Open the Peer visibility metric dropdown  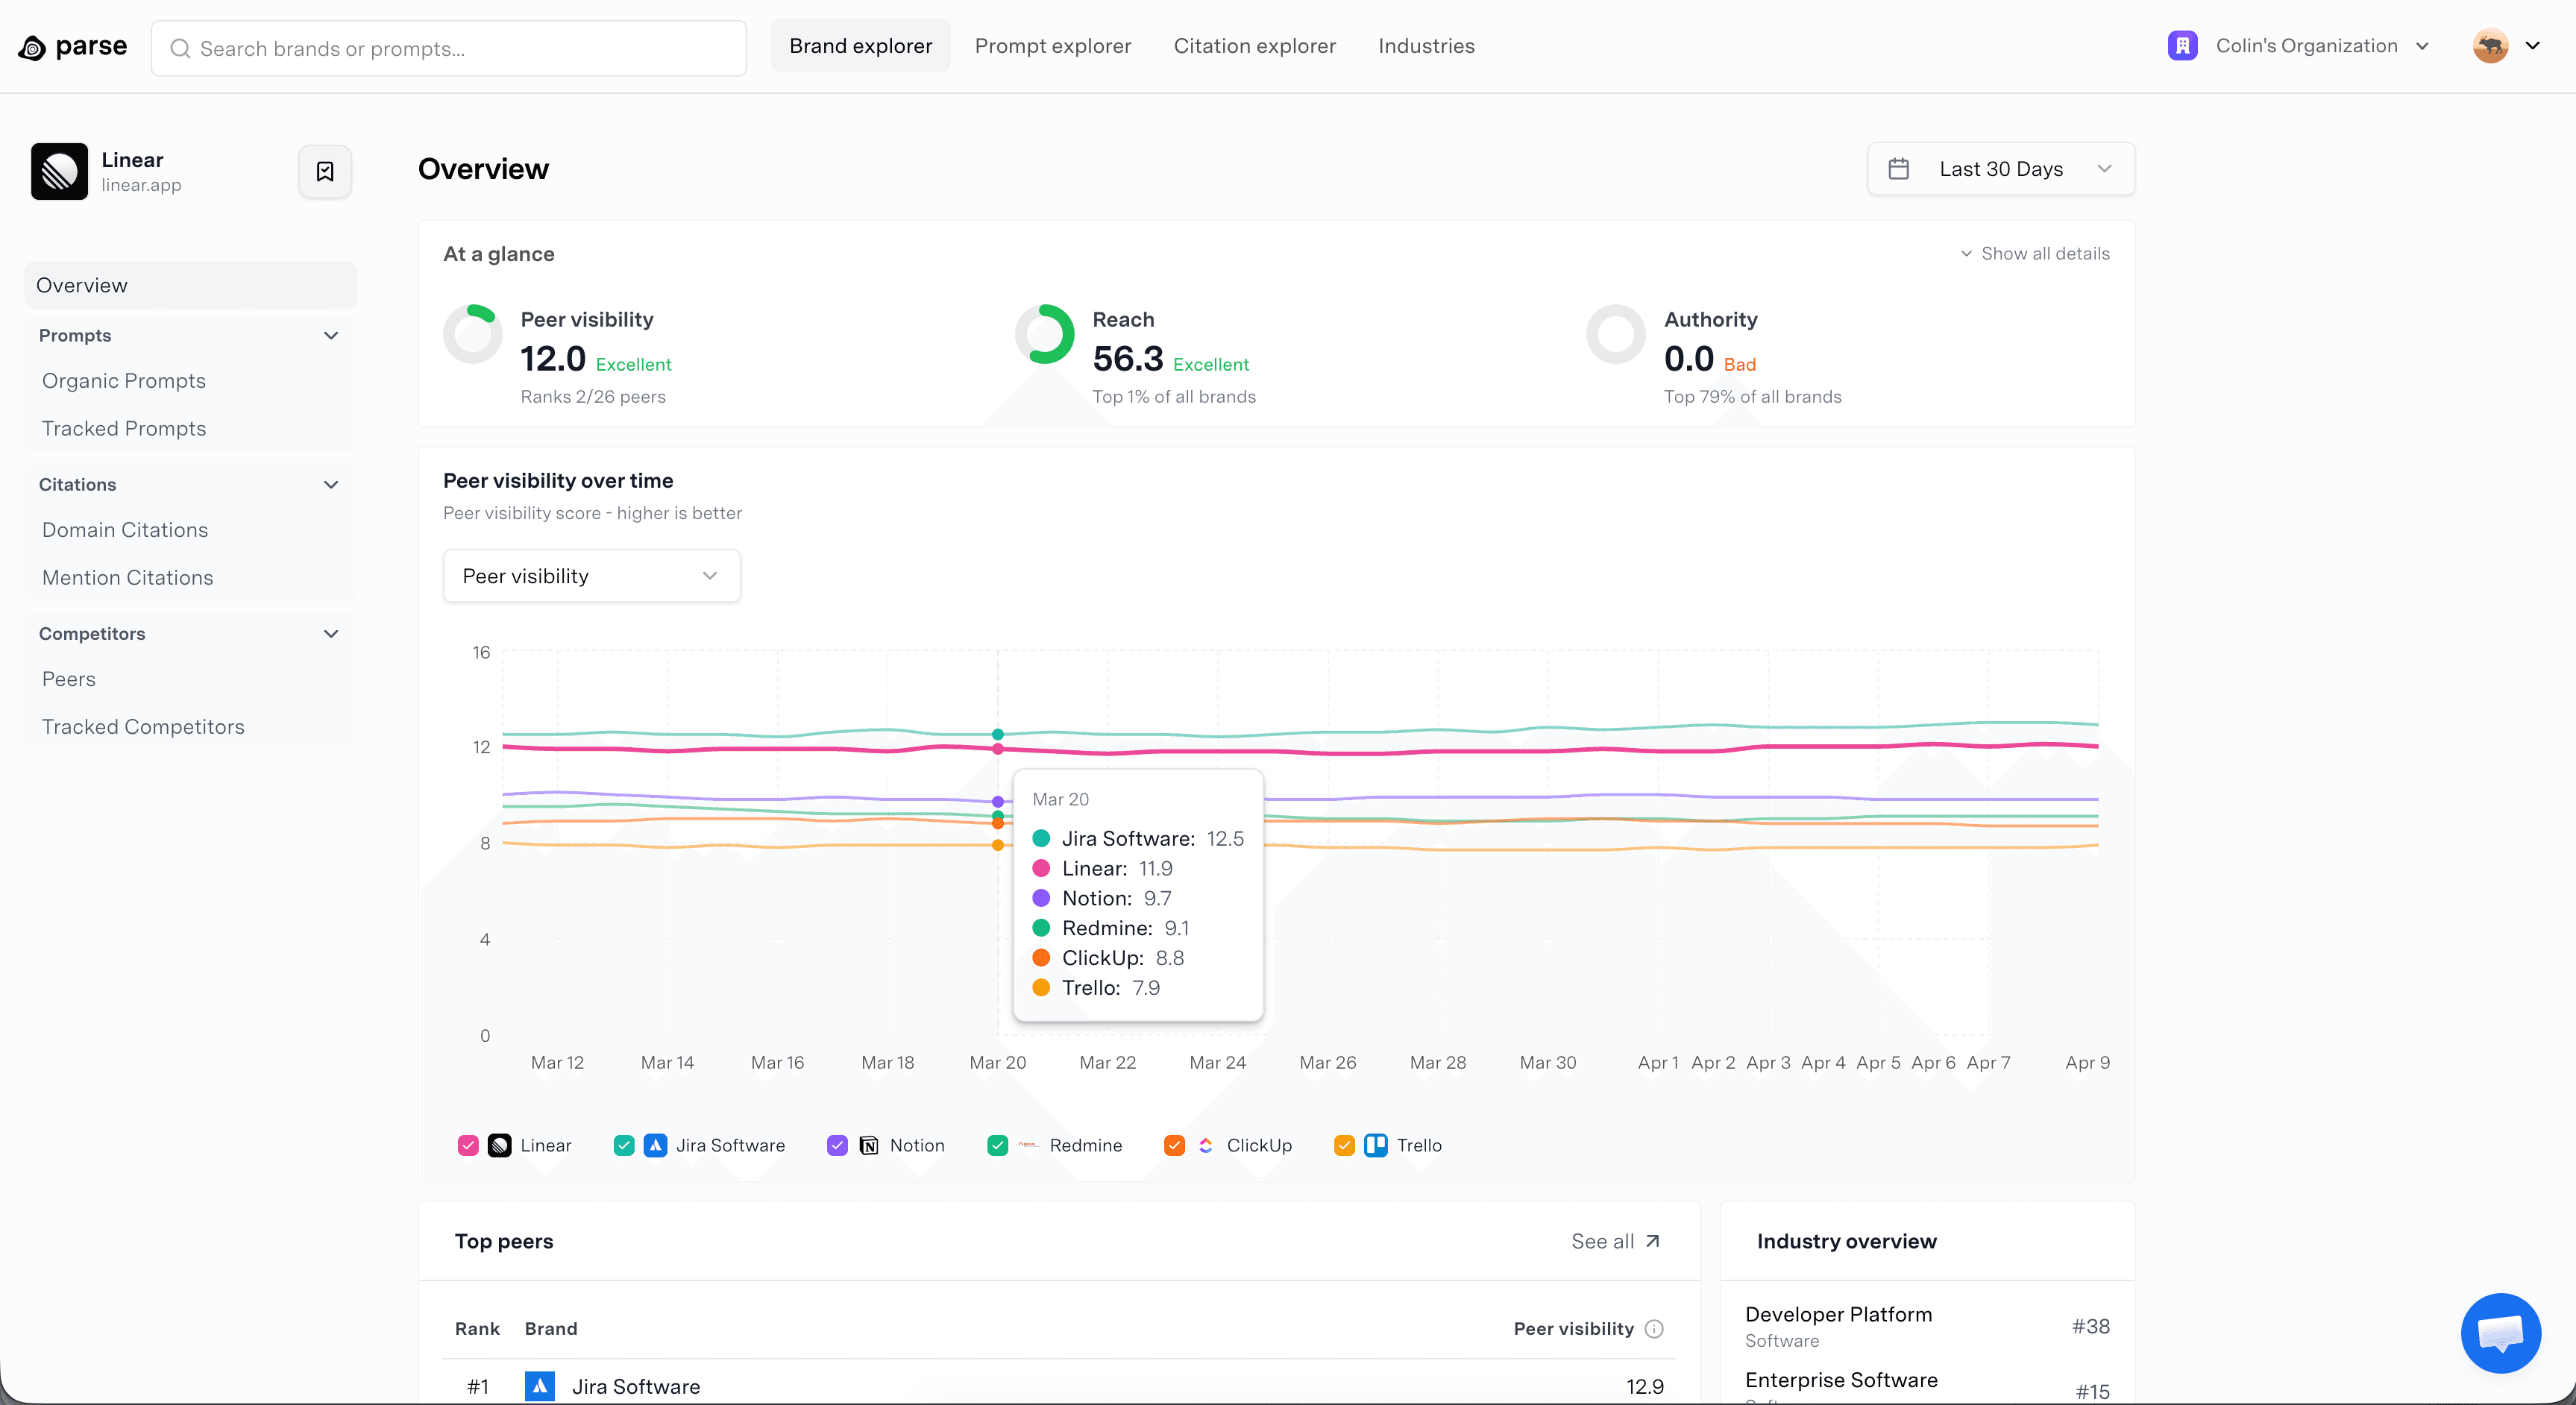(x=591, y=576)
